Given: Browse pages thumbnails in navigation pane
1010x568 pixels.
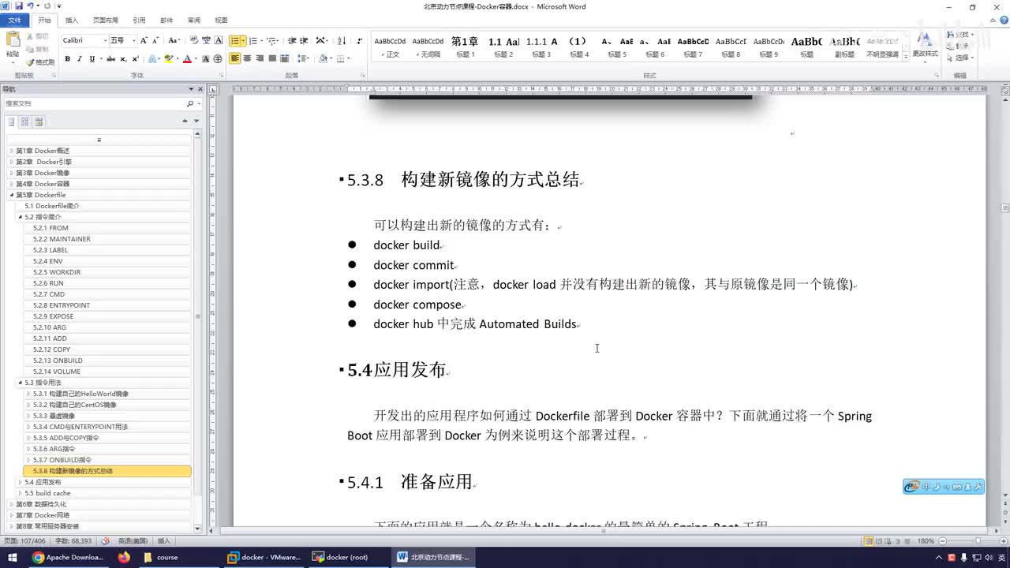Looking at the screenshot, I should [x=24, y=121].
